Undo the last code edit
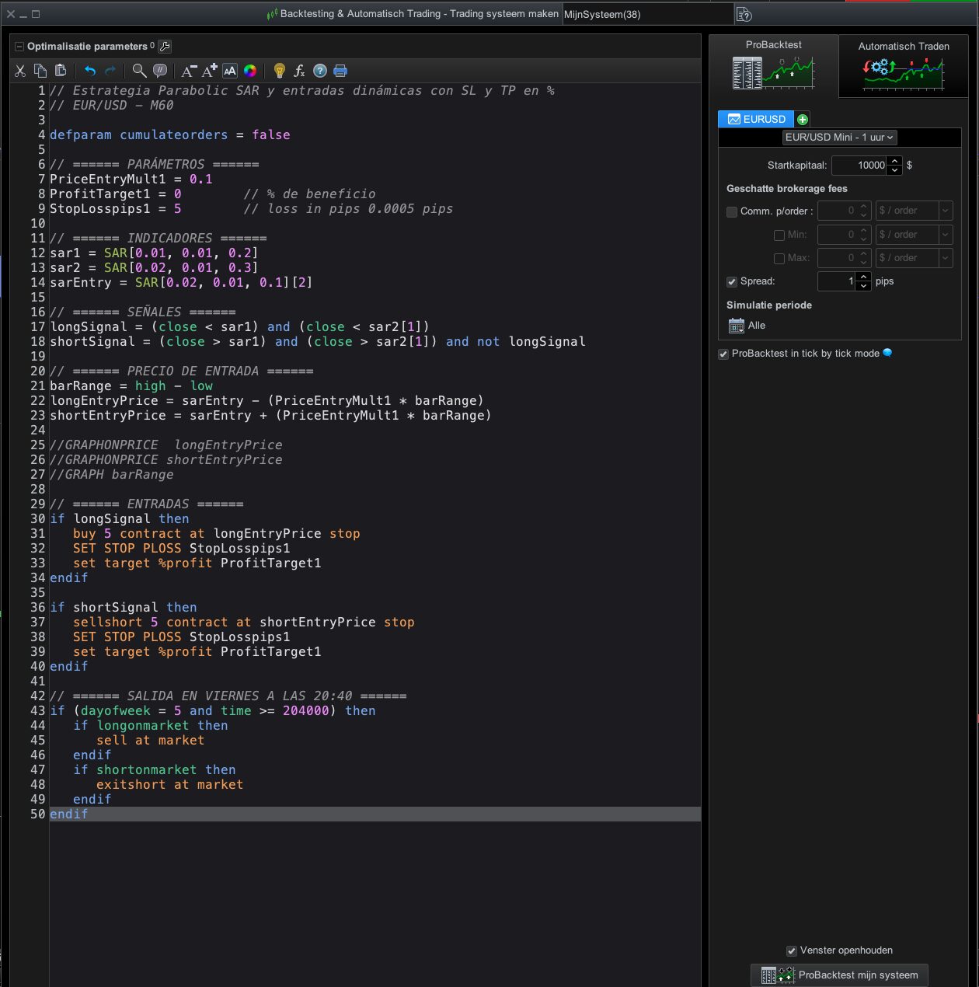Viewport: 979px width, 987px height. coord(90,71)
